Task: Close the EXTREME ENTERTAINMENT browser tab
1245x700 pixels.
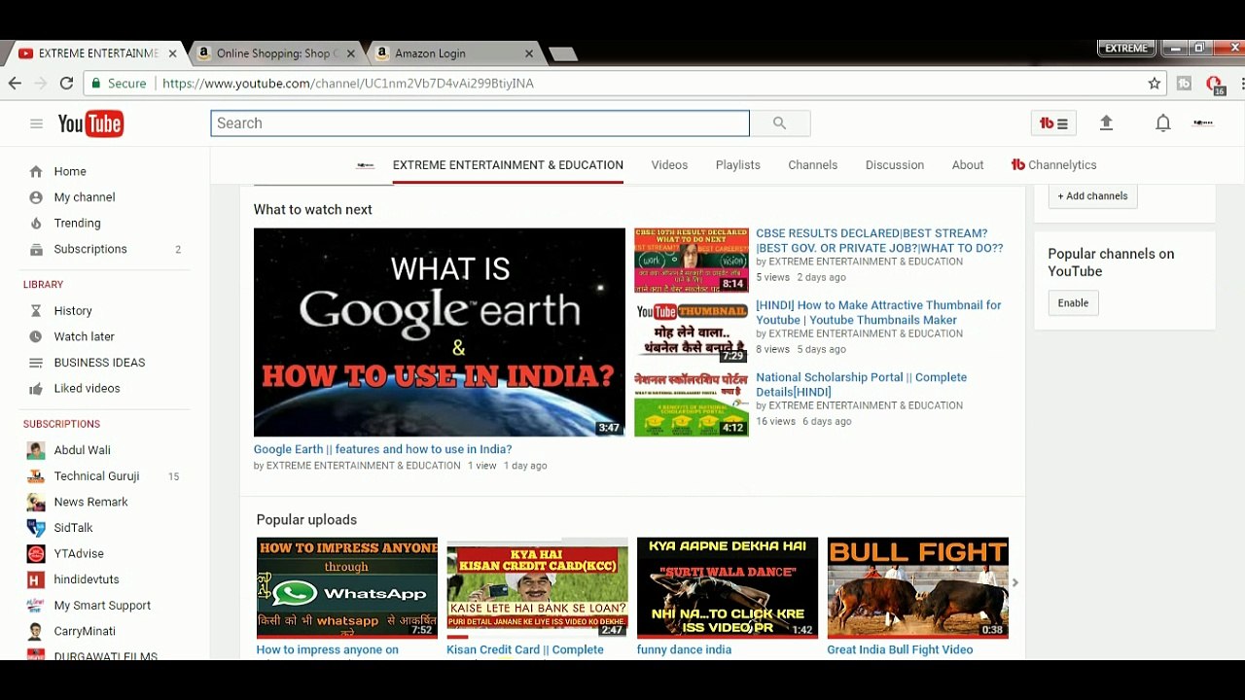Action: (173, 53)
